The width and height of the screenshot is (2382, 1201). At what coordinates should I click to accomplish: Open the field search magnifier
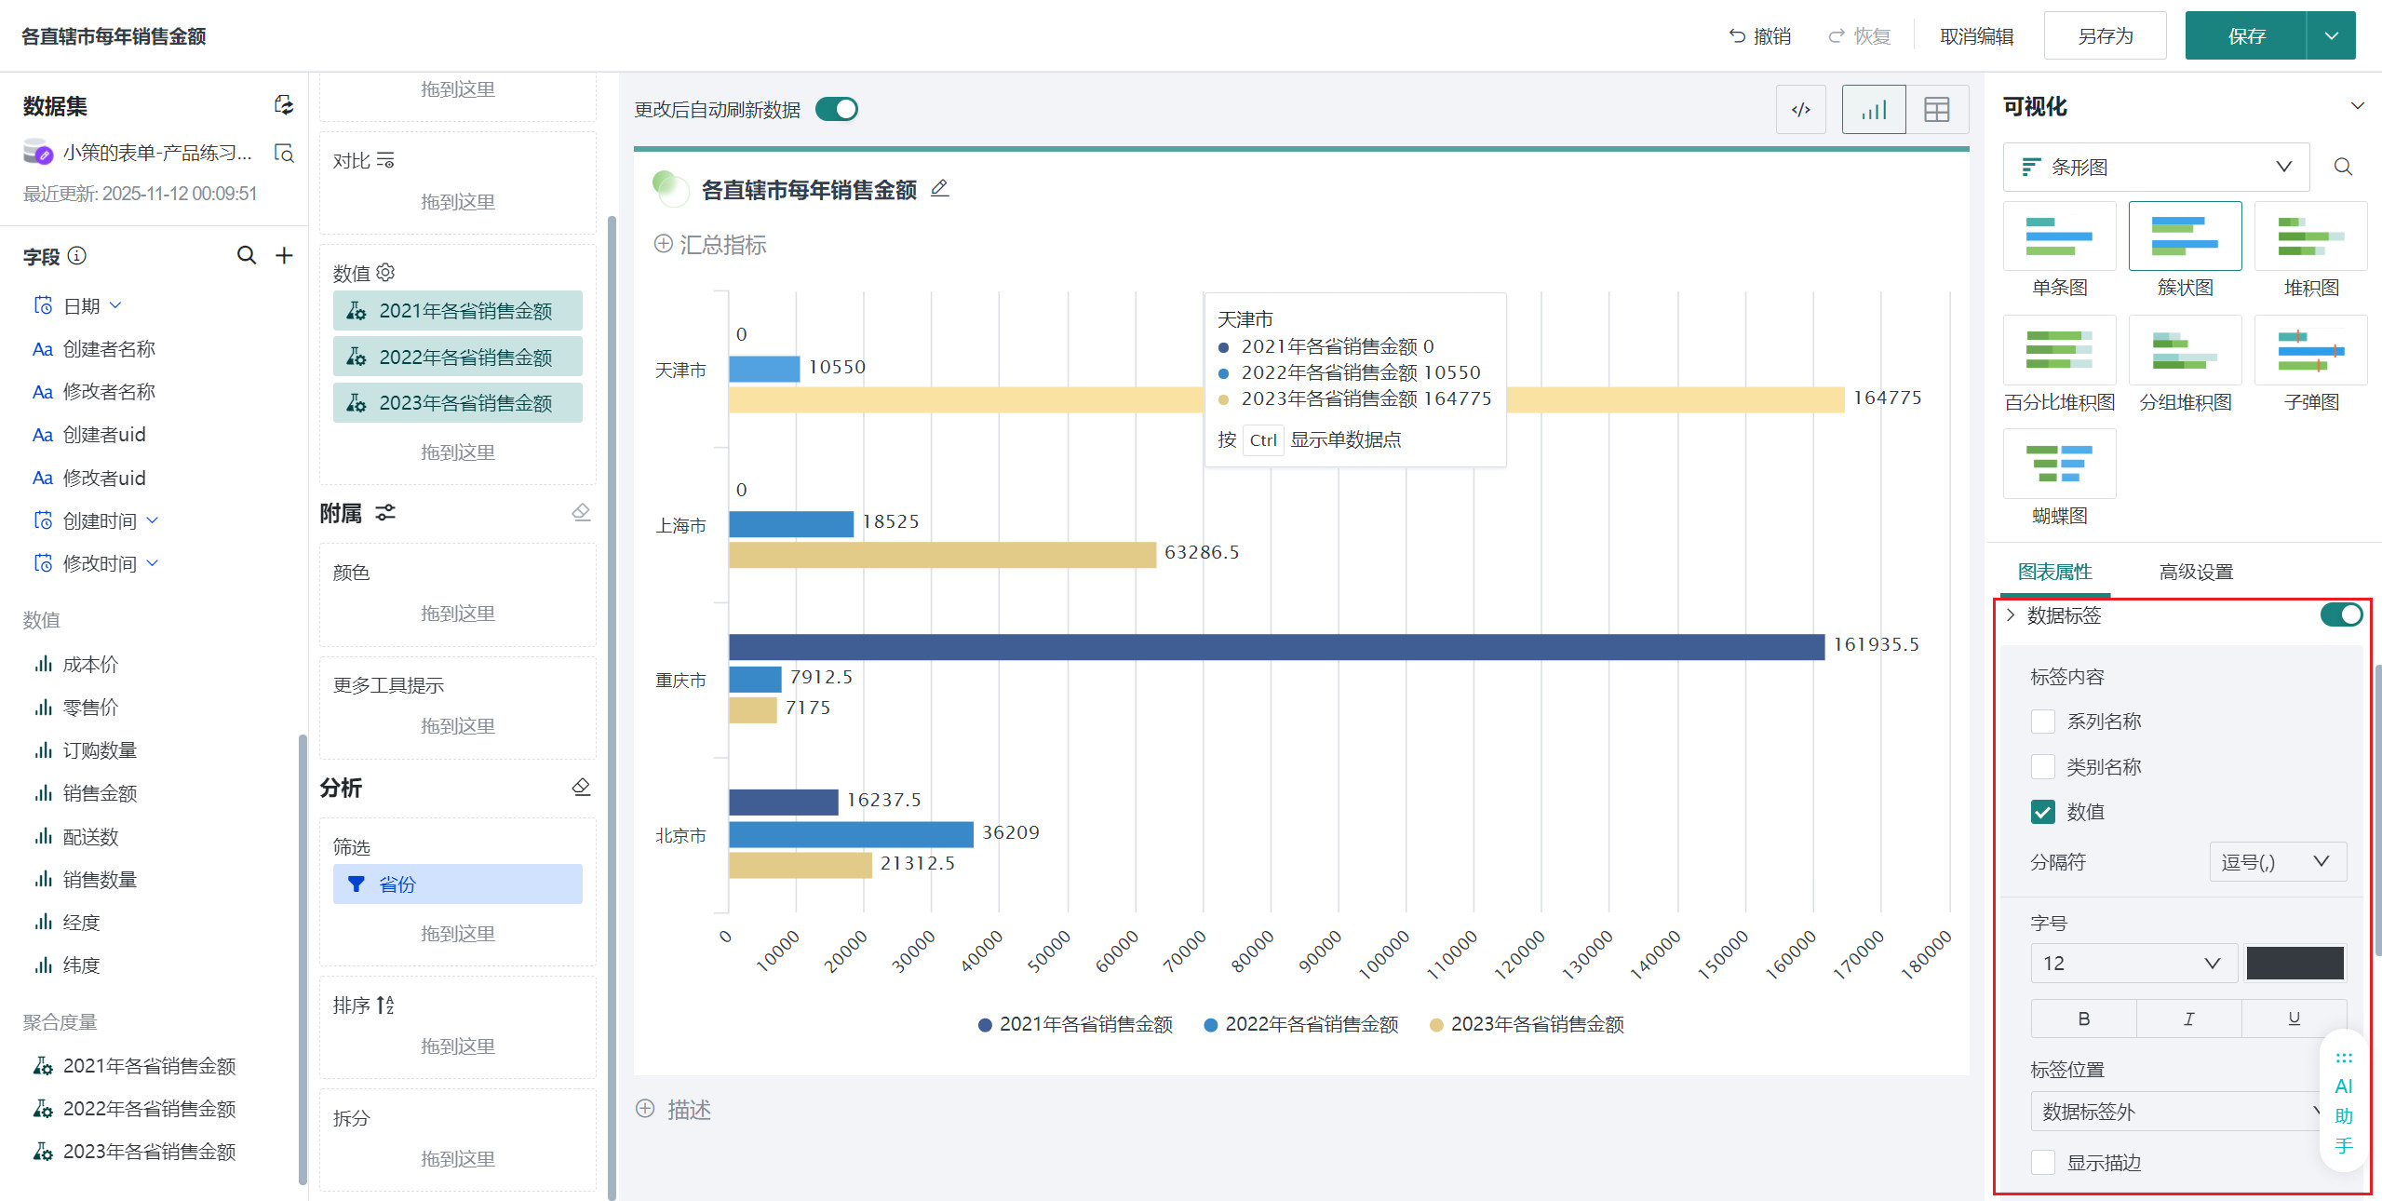(246, 255)
